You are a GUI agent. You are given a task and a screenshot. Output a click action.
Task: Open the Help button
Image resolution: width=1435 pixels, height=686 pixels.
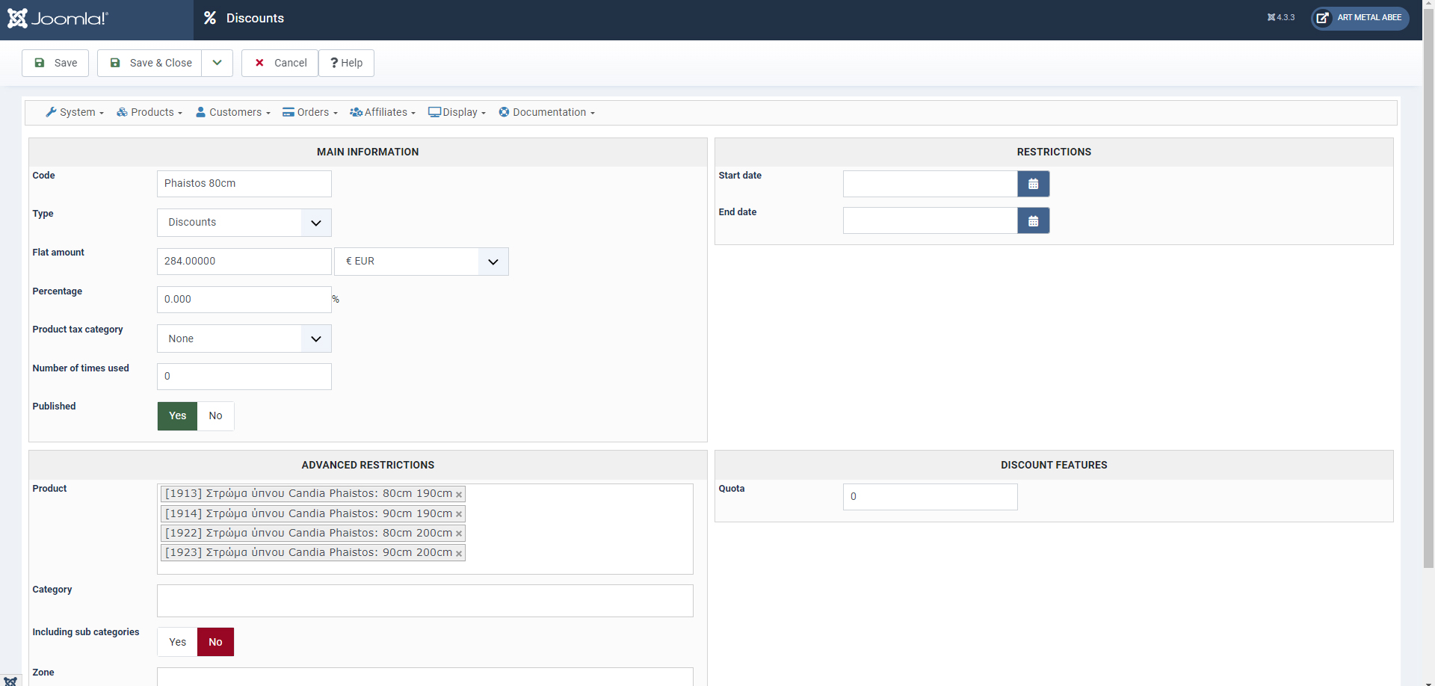(346, 63)
